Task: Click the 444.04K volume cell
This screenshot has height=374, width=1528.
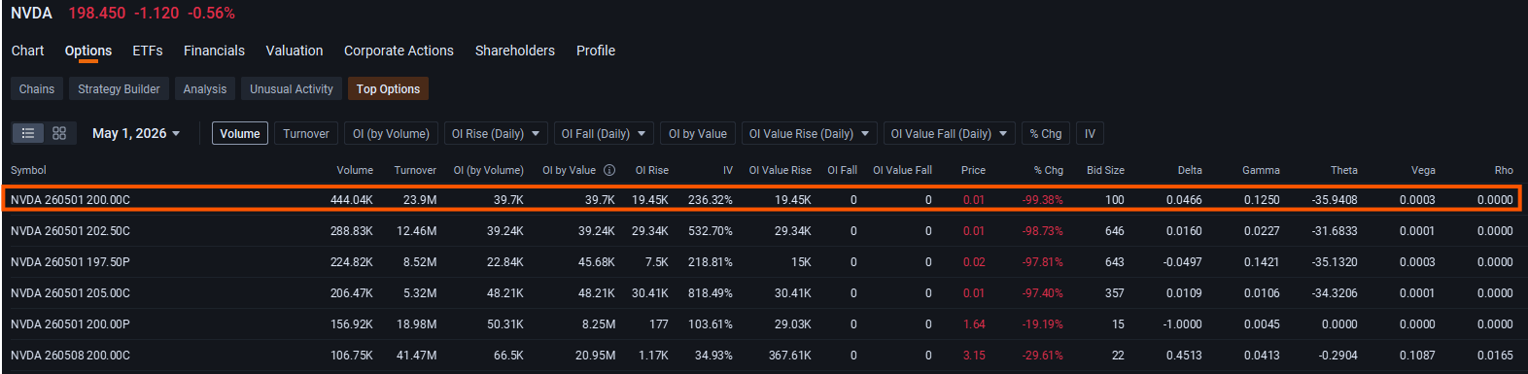Action: pyautogui.click(x=351, y=200)
